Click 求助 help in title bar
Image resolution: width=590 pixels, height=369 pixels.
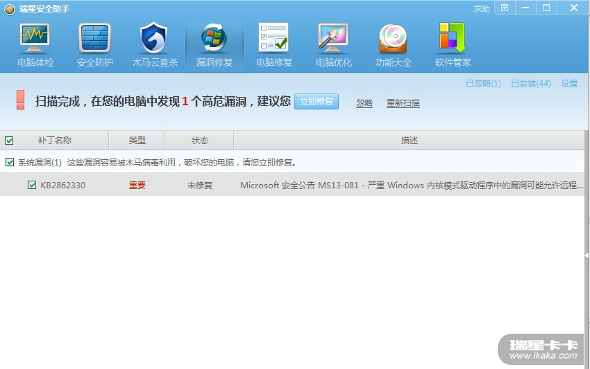click(x=481, y=8)
